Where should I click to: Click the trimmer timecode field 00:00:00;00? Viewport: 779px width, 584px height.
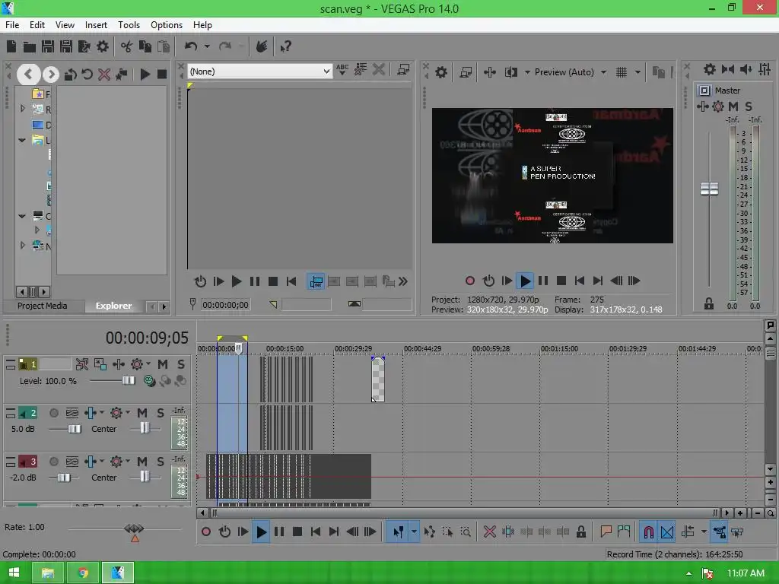pos(225,305)
